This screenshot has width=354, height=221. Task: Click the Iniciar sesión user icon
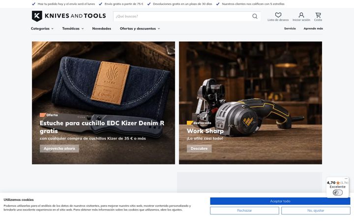[301, 15]
